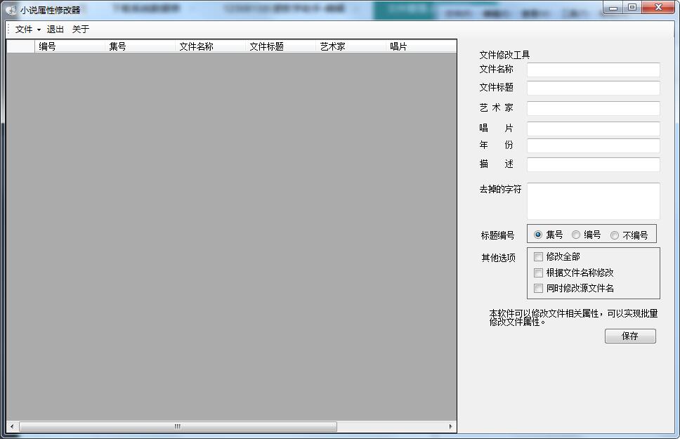Maximize the window
680x439 pixels.
pyautogui.click(x=632, y=8)
